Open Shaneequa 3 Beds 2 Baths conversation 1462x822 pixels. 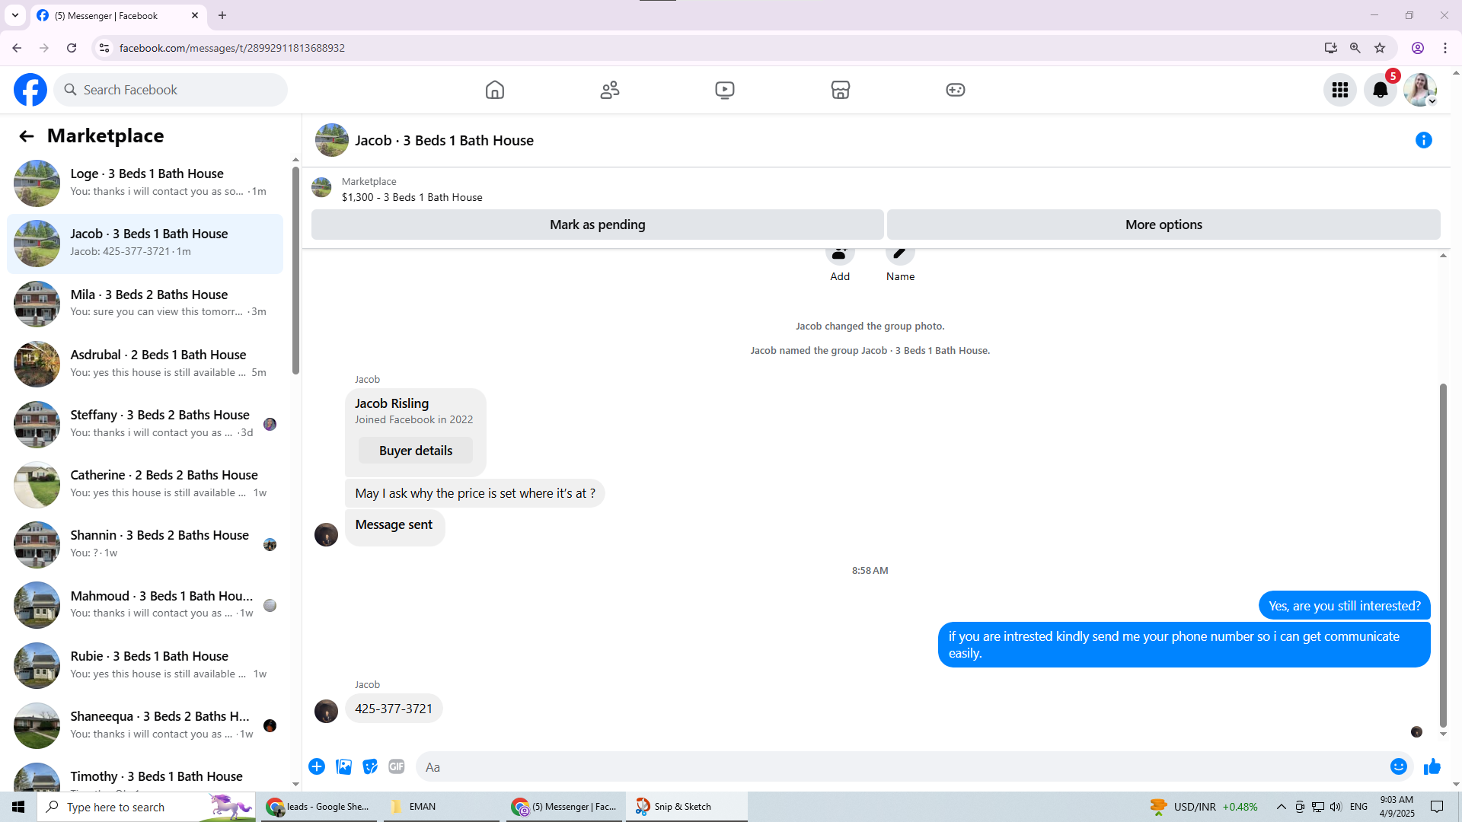145,725
